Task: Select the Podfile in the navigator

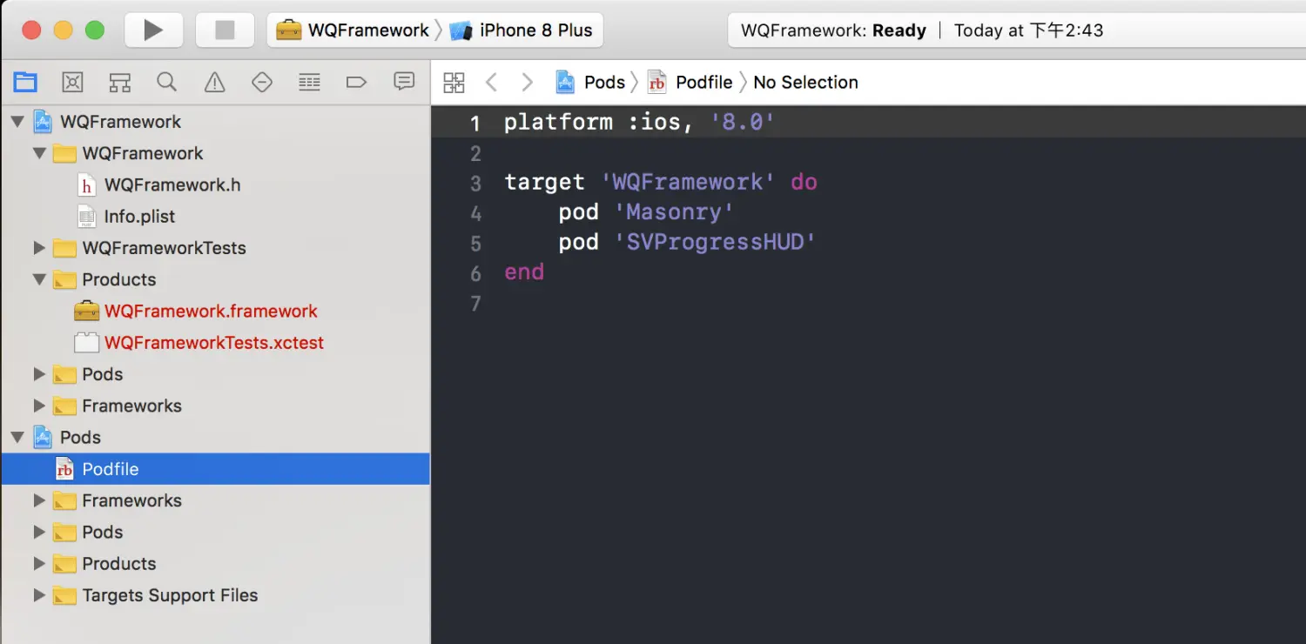Action: coord(215,469)
